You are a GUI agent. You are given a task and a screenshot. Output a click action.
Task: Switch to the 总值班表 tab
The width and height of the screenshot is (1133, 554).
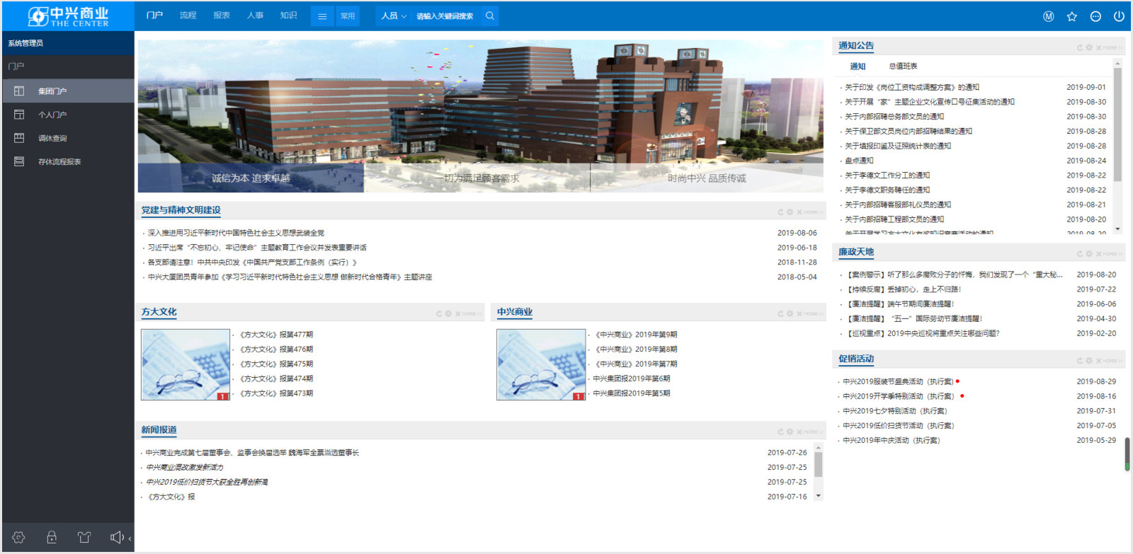903,67
